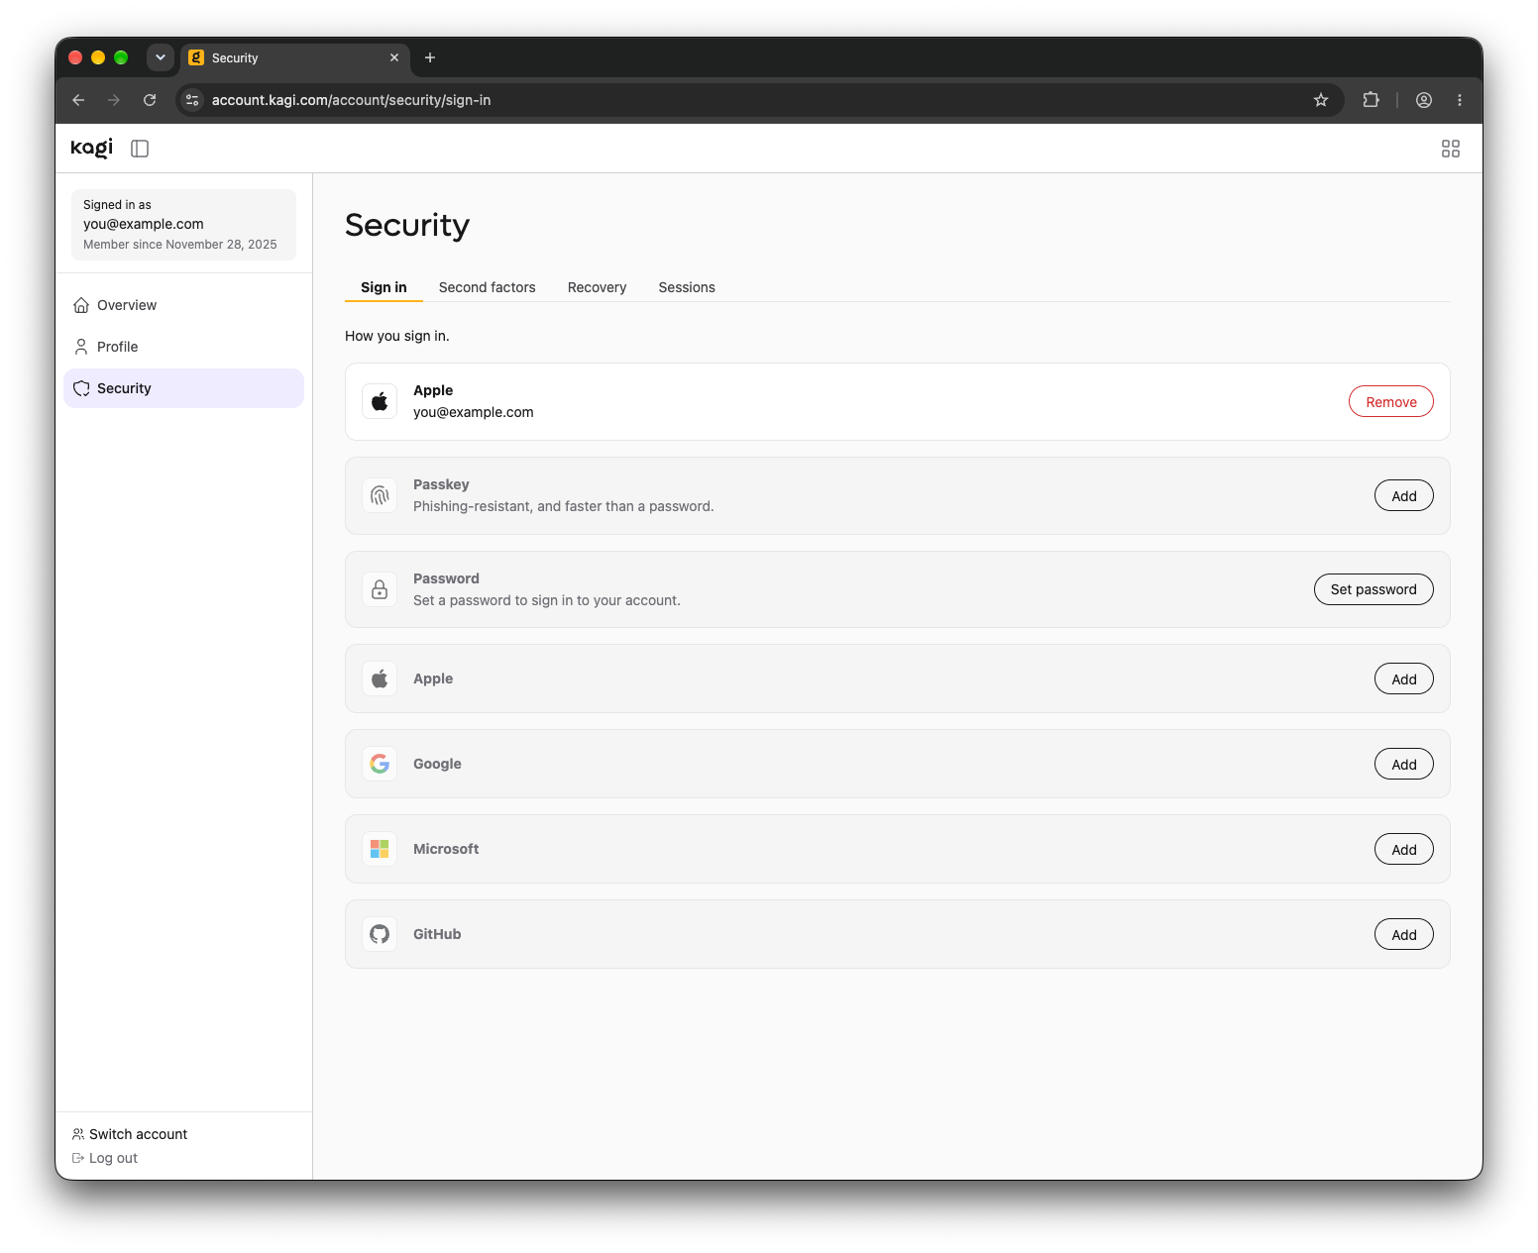Viewport: 1538px width, 1253px height.
Task: Bookmark this page with the star icon
Action: click(x=1320, y=100)
